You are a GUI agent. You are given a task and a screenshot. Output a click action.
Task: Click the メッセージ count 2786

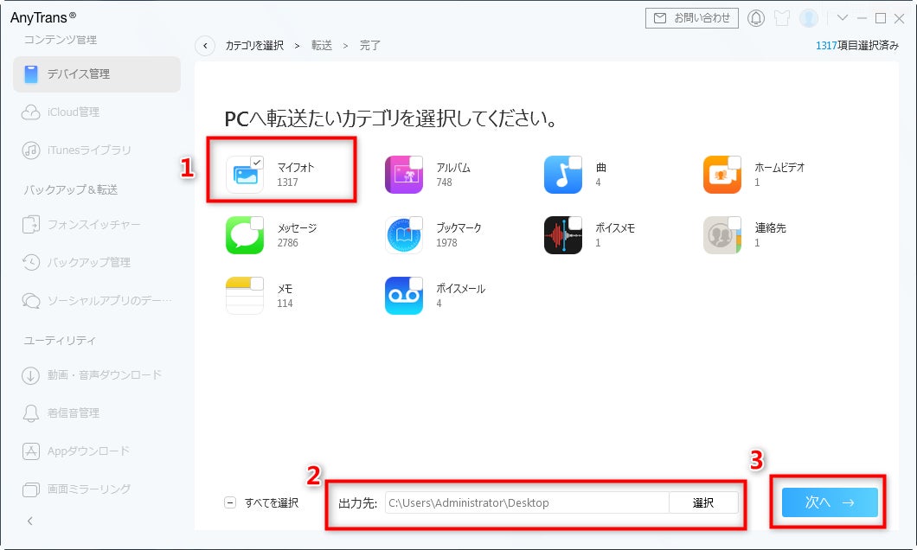pos(288,242)
